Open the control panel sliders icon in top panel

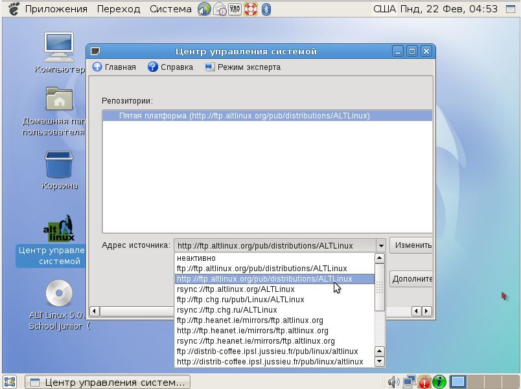coord(235,9)
